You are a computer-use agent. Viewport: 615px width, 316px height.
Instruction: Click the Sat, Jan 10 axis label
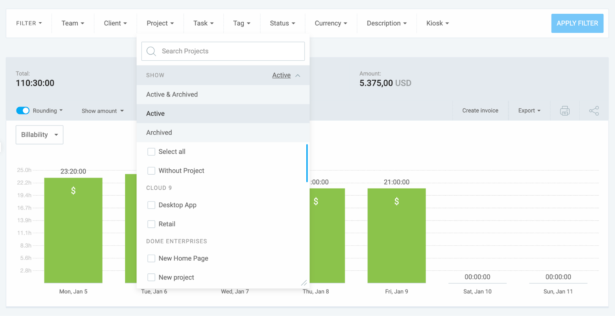[x=477, y=291]
